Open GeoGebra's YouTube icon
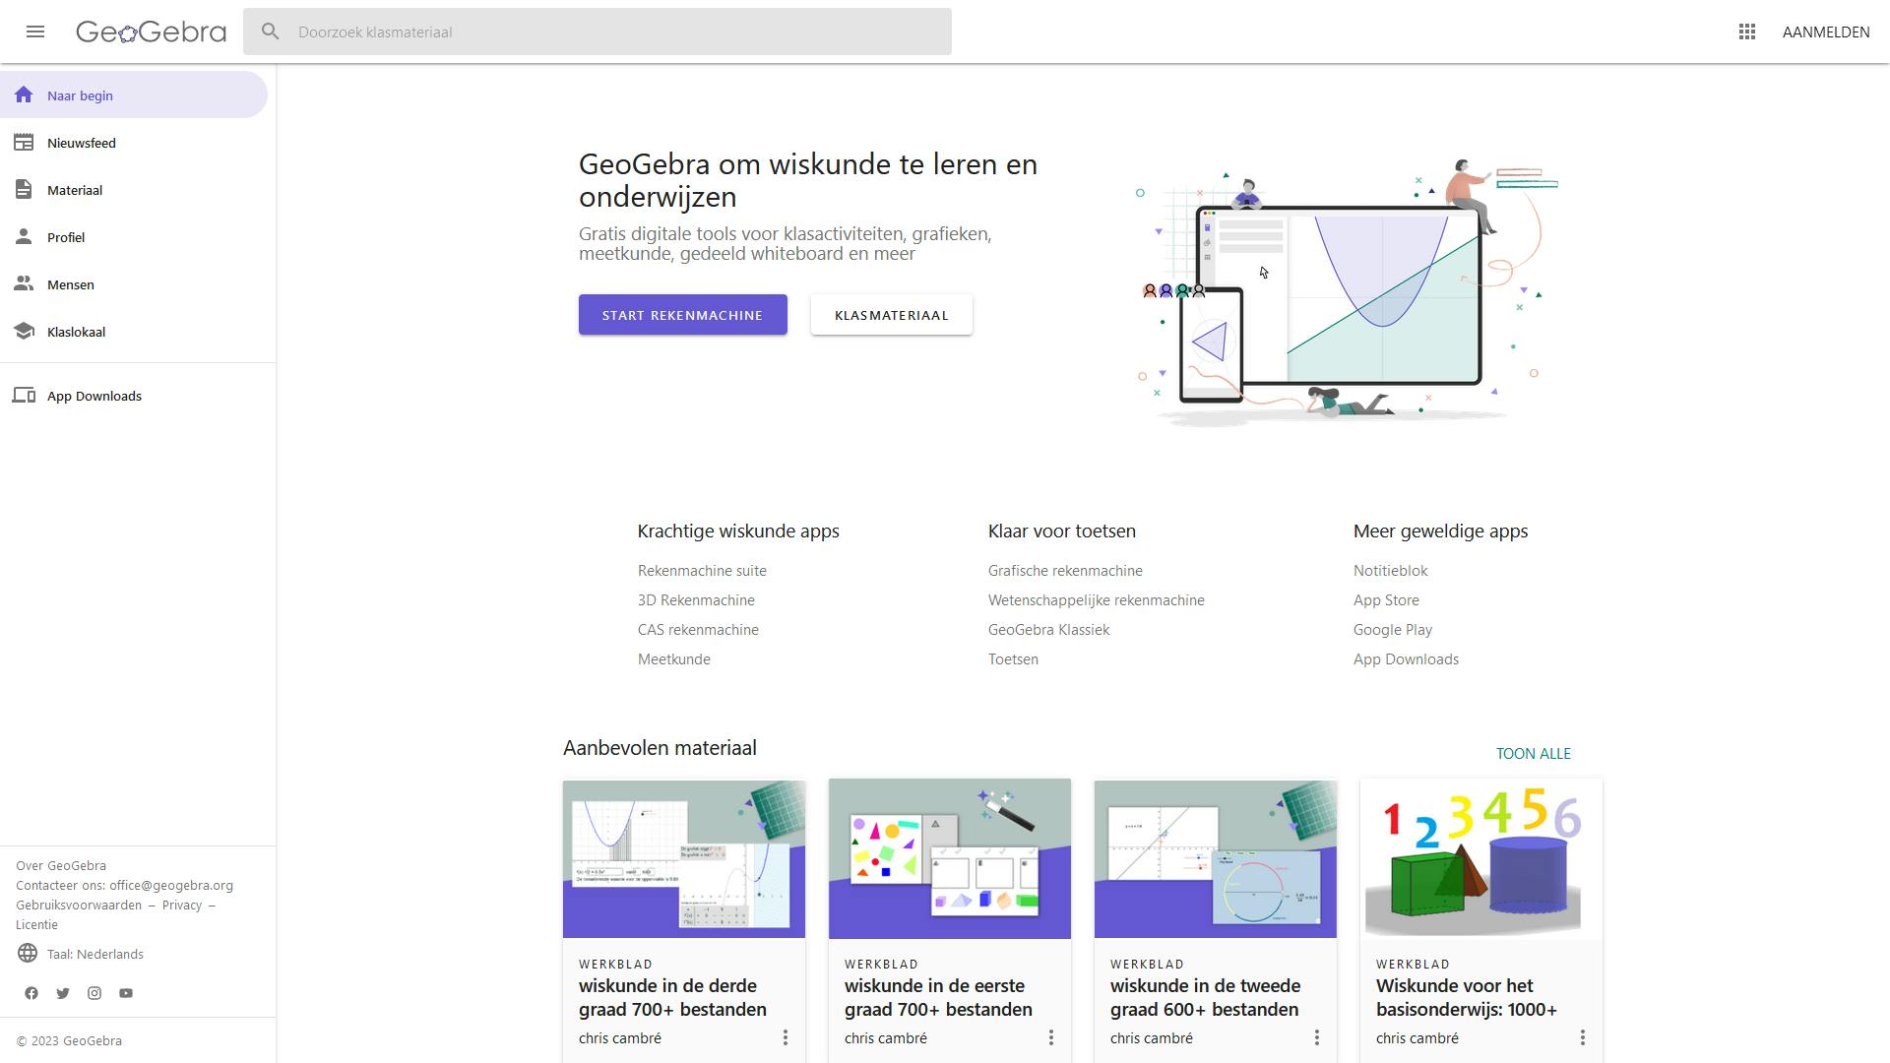The width and height of the screenshot is (1890, 1063). point(126,993)
